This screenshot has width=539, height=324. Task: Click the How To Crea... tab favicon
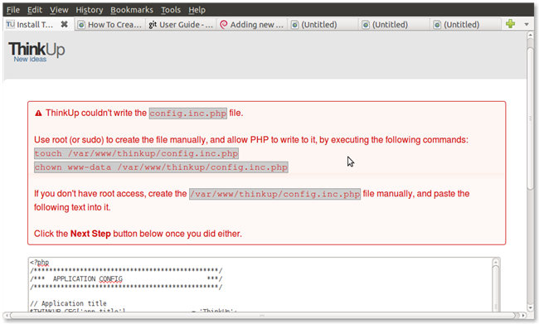[x=81, y=25]
